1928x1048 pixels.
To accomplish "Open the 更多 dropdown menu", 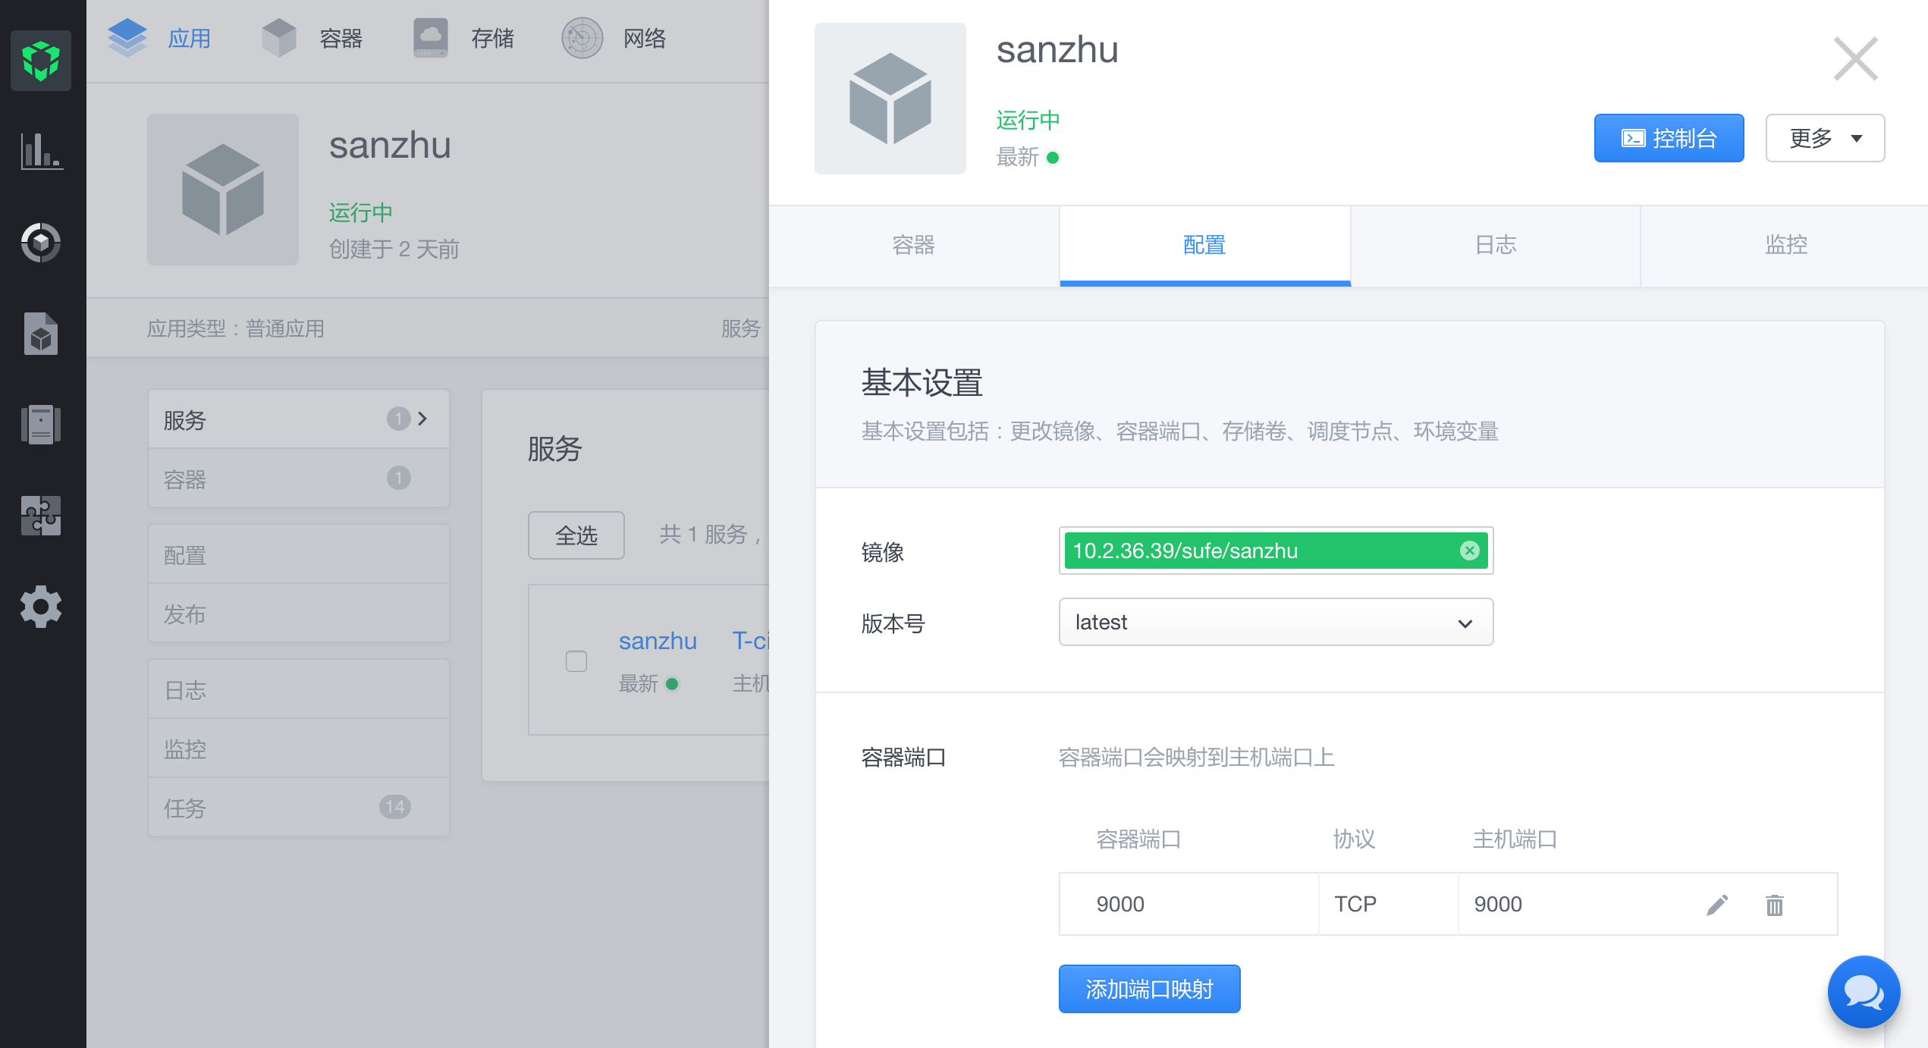I will point(1825,138).
